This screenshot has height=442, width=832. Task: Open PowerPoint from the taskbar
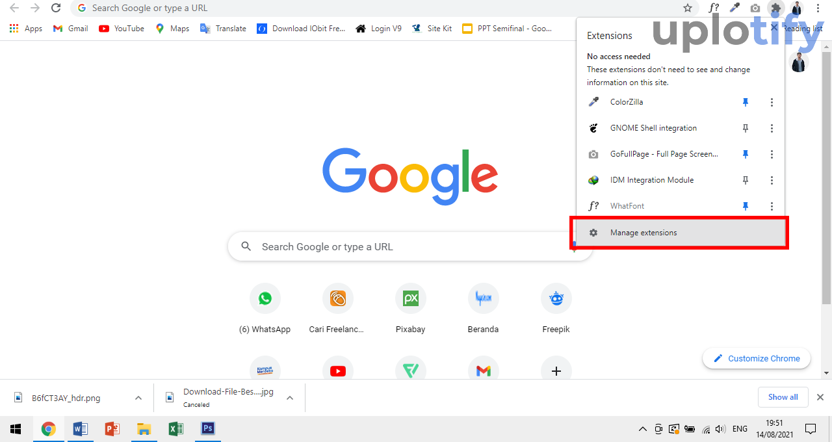click(x=112, y=429)
